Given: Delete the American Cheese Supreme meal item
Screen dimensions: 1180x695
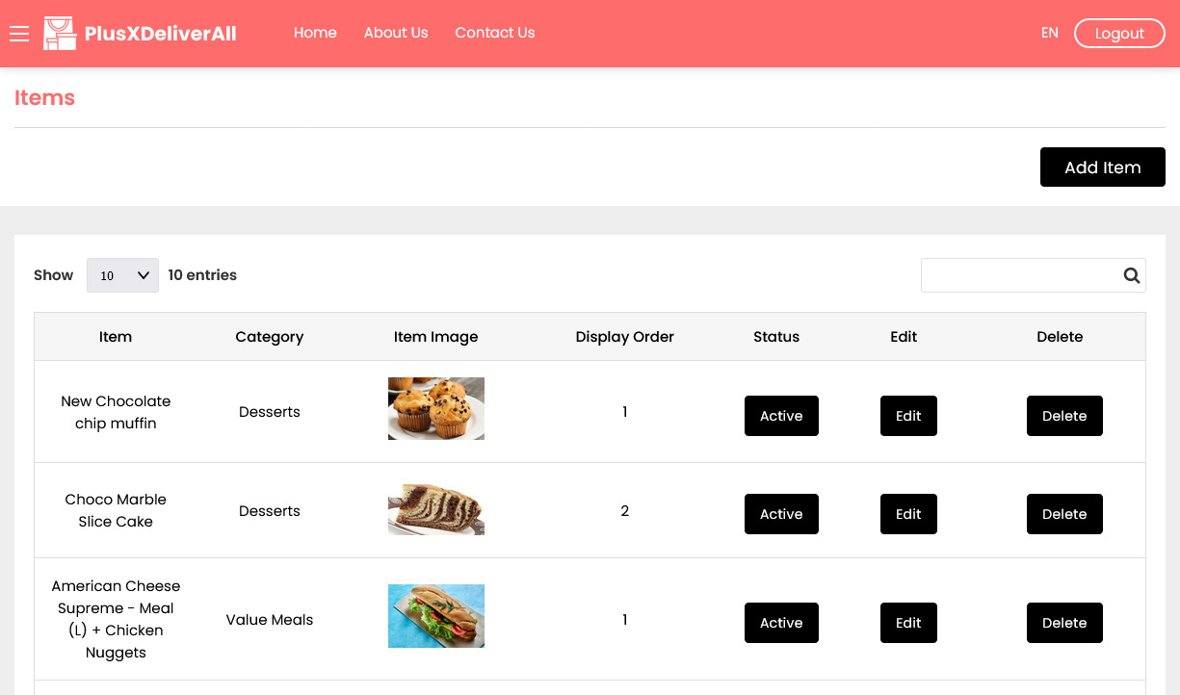Looking at the screenshot, I should (1064, 623).
